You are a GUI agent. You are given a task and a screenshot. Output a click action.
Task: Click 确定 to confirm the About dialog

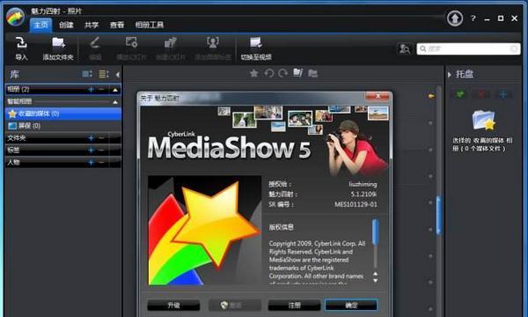coord(351,306)
